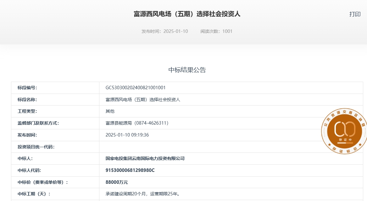Click the 中标结果公告 heading
The image size is (367, 201).
[187, 70]
